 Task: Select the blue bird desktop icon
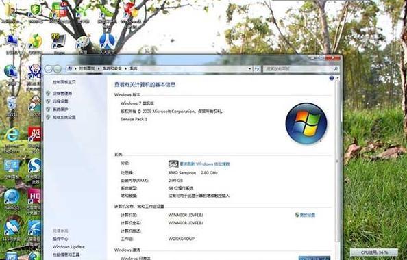click(x=34, y=228)
